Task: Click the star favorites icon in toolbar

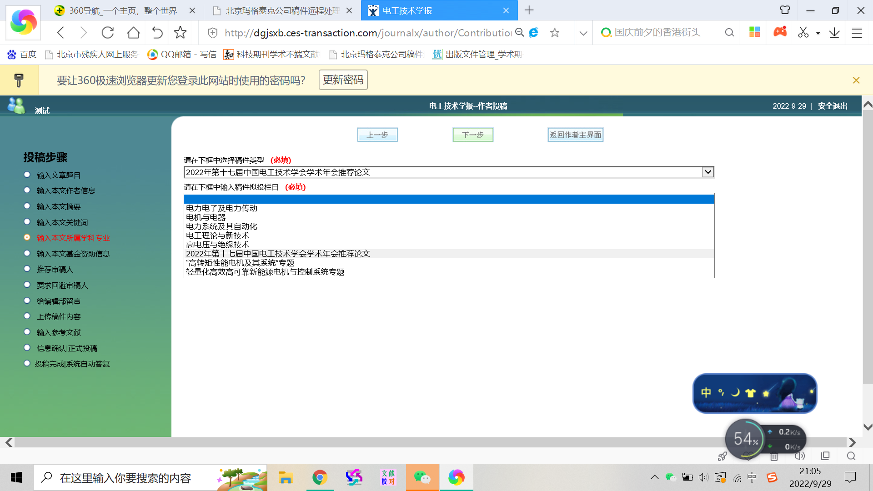Action: 180,33
